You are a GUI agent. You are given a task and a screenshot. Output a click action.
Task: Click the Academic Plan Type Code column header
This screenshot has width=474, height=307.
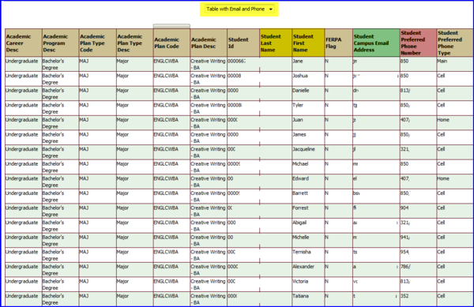coord(97,43)
